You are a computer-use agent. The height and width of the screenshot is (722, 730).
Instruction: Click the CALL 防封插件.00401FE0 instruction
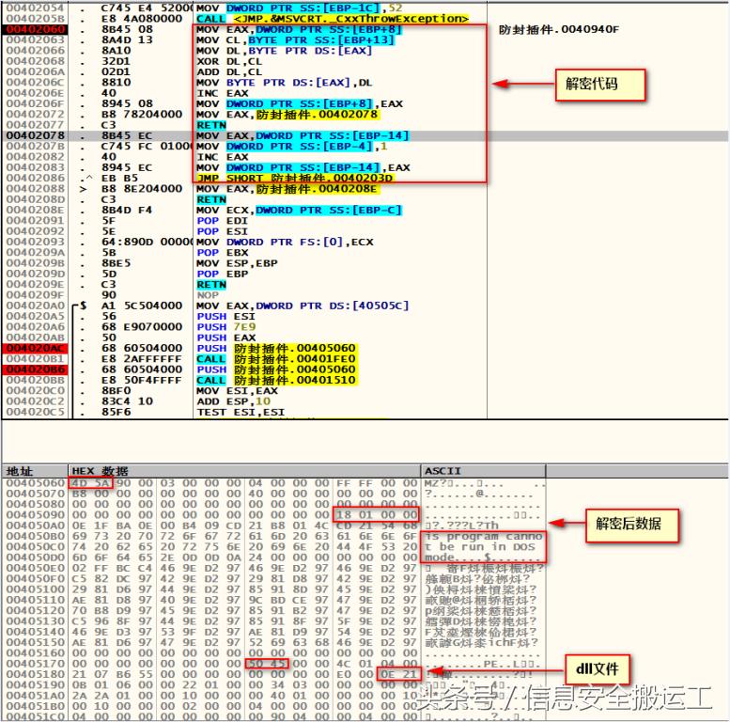(276, 359)
